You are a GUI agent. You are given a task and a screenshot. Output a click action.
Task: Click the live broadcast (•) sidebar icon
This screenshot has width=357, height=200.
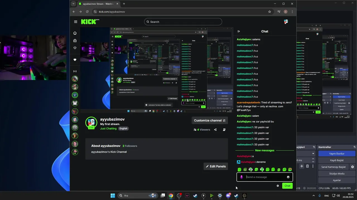[x=75, y=71]
